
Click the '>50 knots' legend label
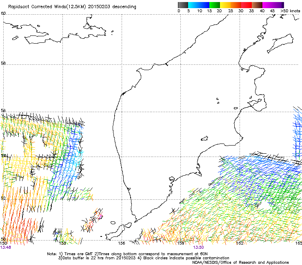290,11
